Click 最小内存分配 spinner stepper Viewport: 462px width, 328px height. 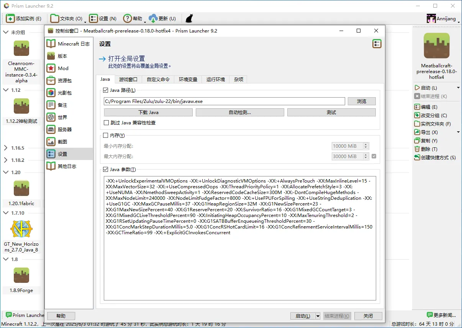point(366,146)
